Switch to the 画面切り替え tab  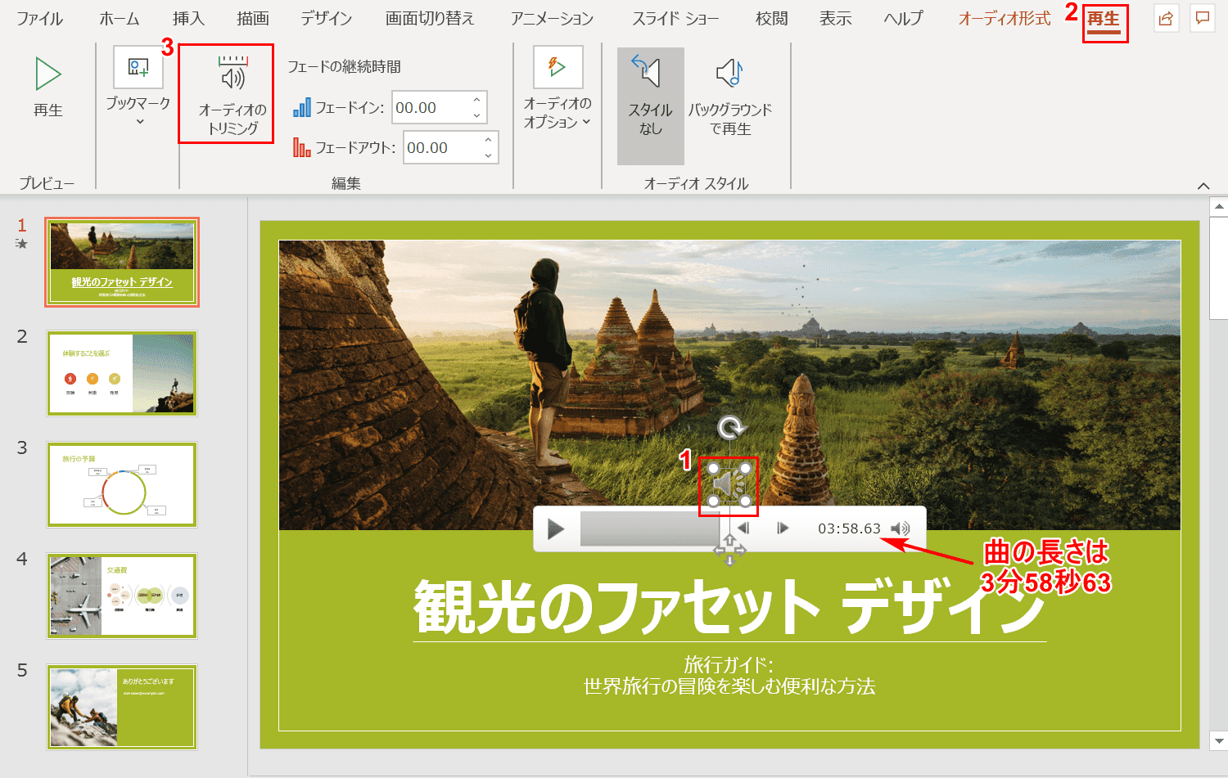point(430,18)
